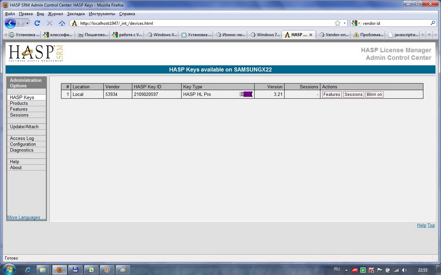Click the Forward navigation arrow
The width and height of the screenshot is (441, 275).
point(21,23)
